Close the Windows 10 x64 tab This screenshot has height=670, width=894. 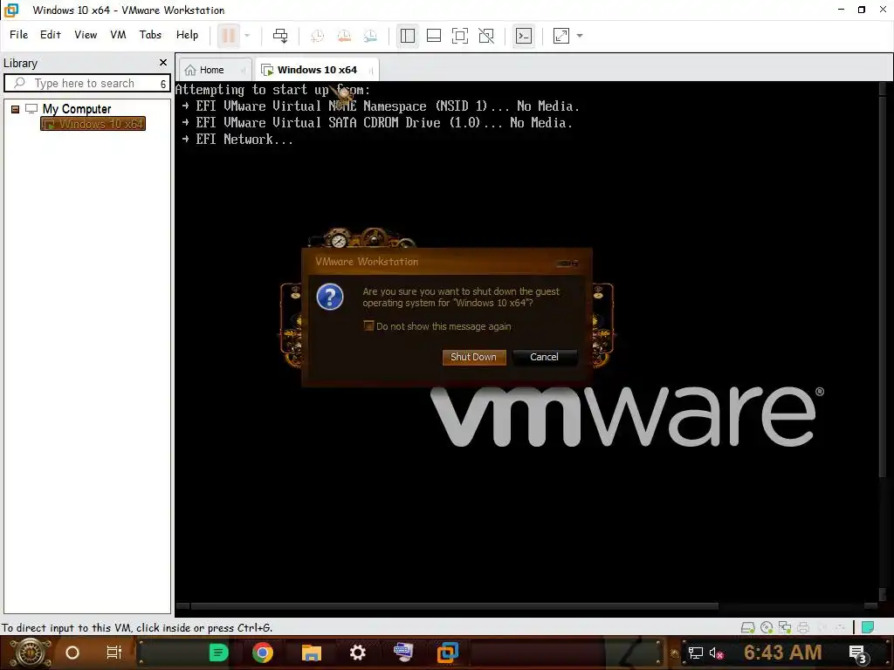click(x=371, y=71)
